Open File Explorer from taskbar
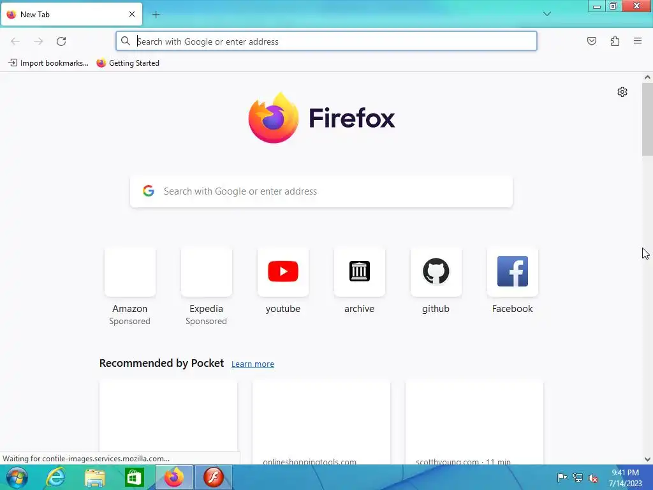This screenshot has width=653, height=490. 95,477
